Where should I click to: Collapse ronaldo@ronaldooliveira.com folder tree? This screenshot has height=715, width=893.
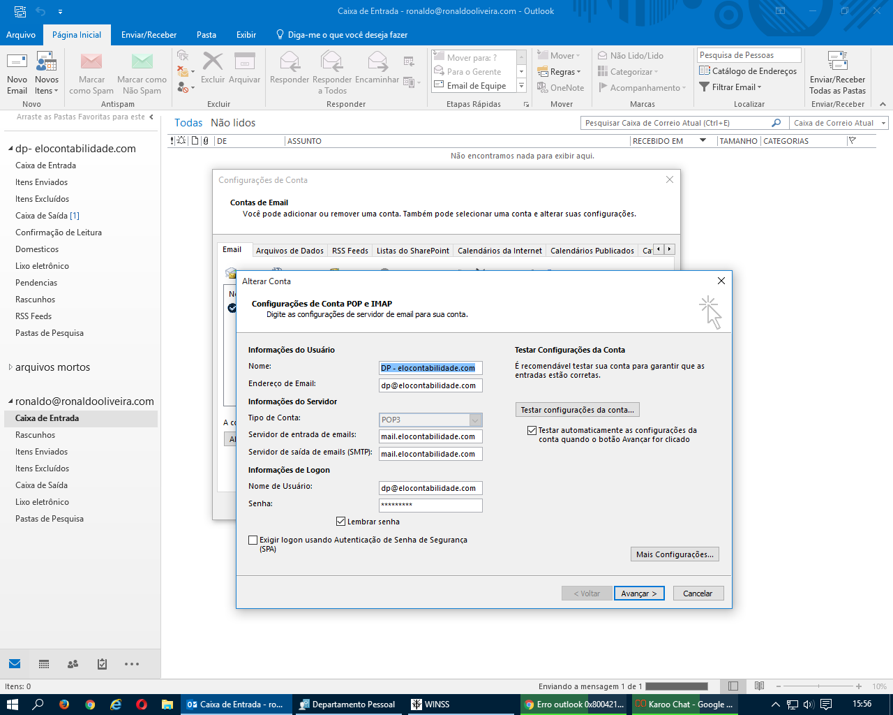[x=10, y=401]
